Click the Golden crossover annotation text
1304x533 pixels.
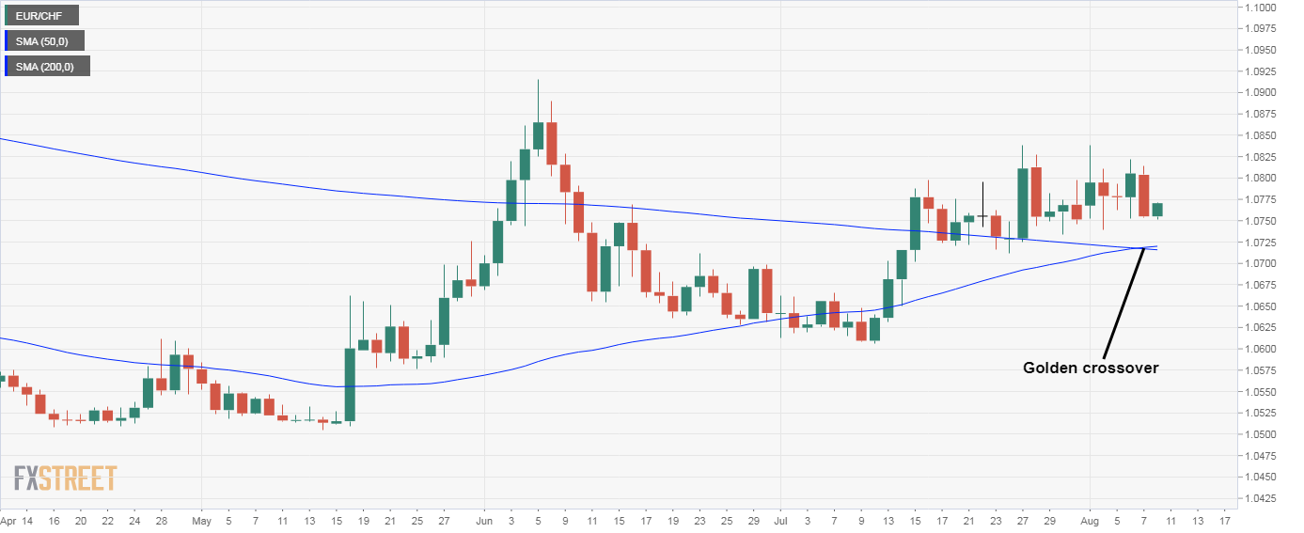(1090, 368)
